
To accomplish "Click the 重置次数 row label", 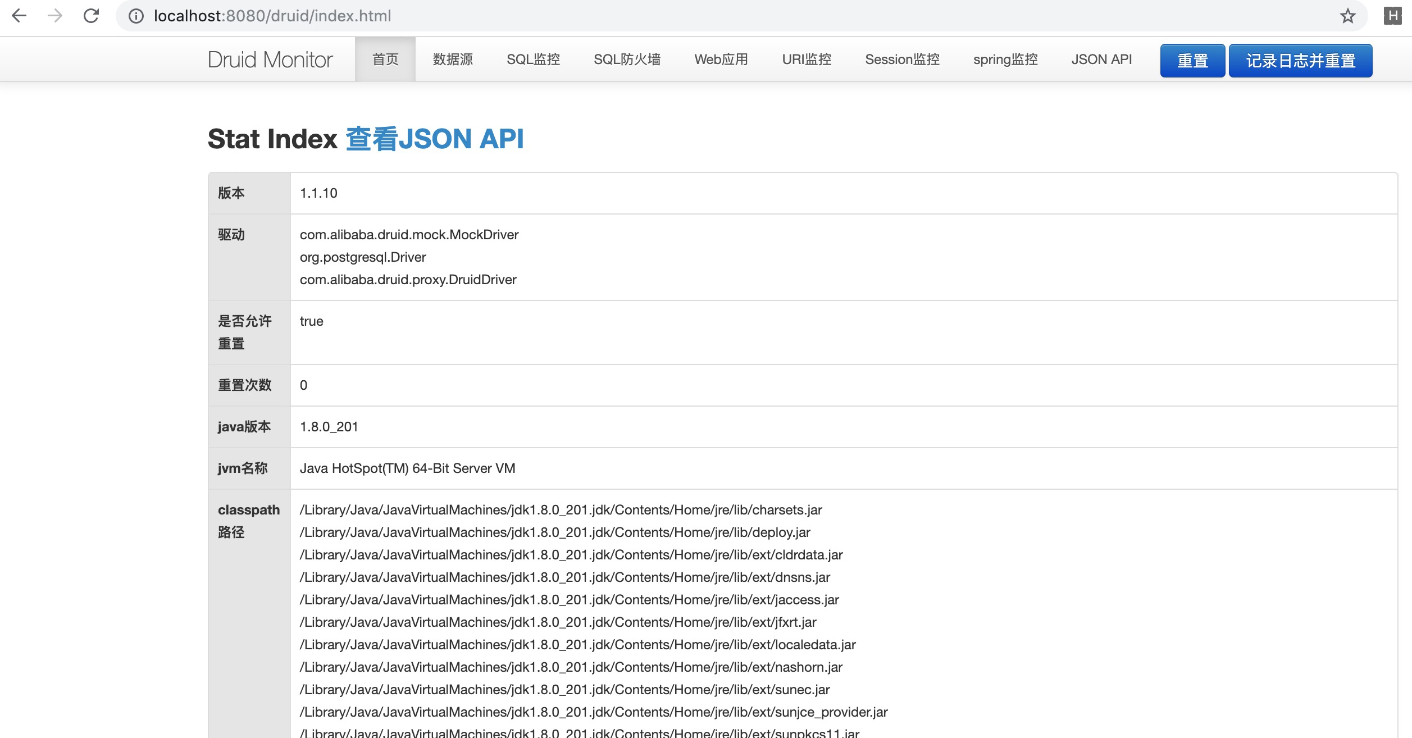I will coord(245,385).
